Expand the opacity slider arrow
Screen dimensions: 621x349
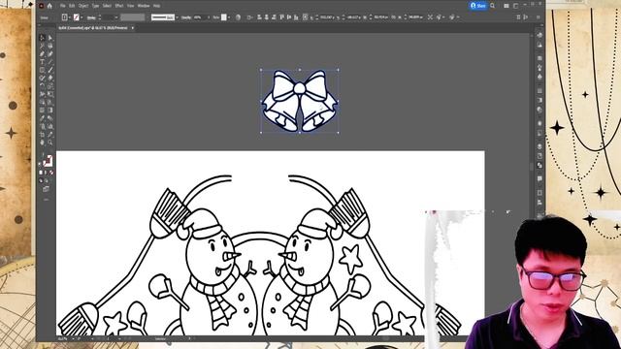209,17
